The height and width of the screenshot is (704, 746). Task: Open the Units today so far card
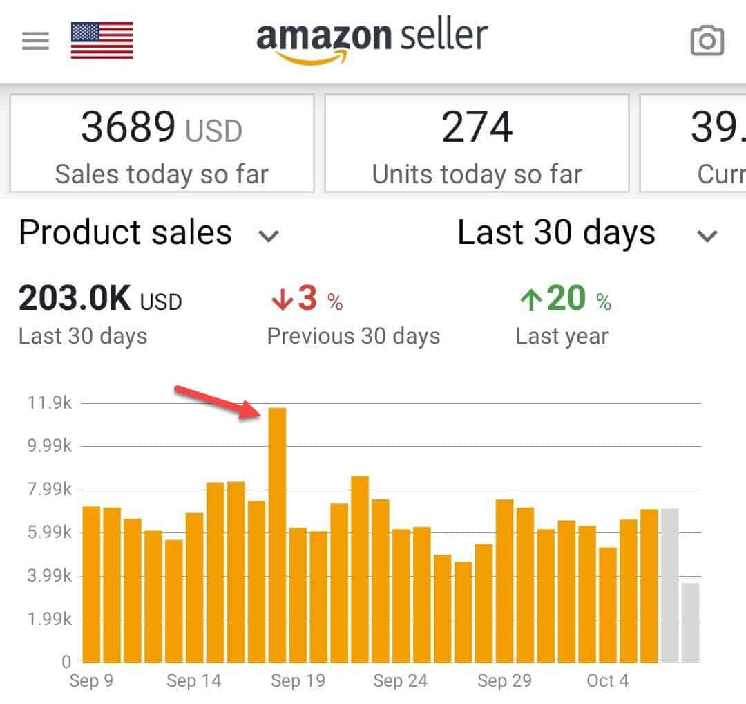pos(477,143)
